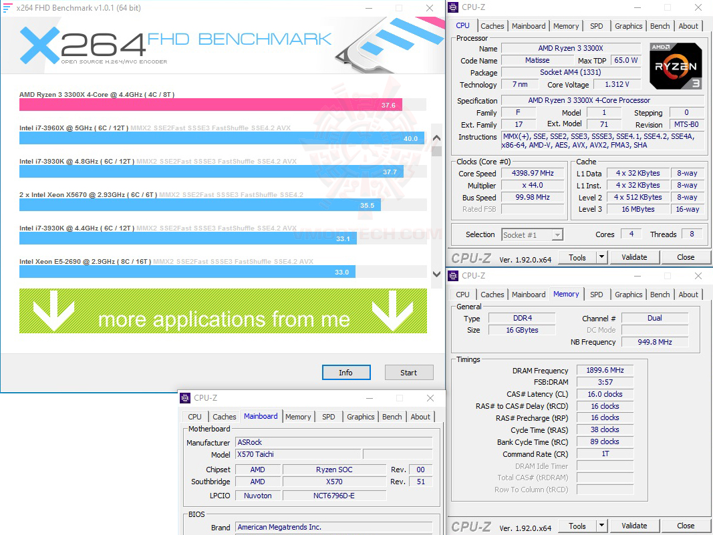The height and width of the screenshot is (535, 713).
Task: Click Close in CPU-Z Memory window
Action: [x=686, y=526]
